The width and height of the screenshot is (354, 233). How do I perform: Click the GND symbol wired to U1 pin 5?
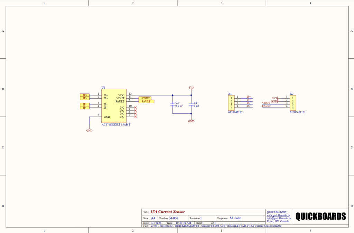pyautogui.click(x=89, y=130)
